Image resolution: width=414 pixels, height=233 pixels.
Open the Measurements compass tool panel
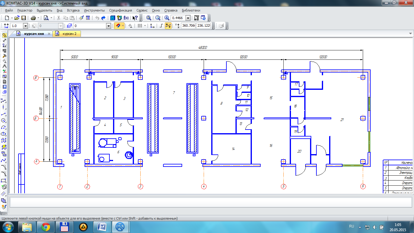4,66
